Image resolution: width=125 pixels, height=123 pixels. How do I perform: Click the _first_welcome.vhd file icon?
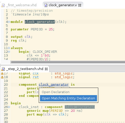pyautogui.click(x=3, y=5)
